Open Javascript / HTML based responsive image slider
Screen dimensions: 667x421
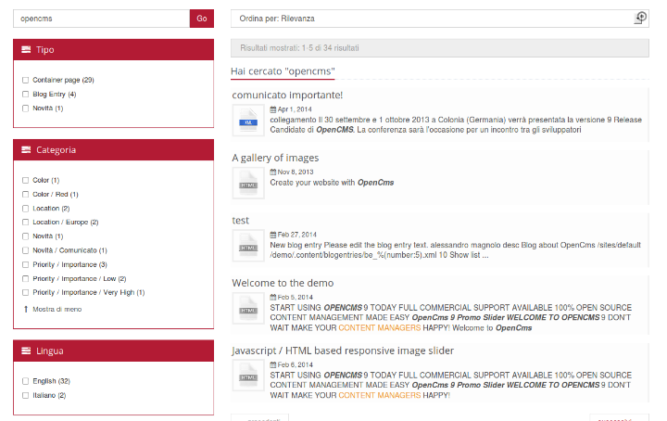(343, 351)
